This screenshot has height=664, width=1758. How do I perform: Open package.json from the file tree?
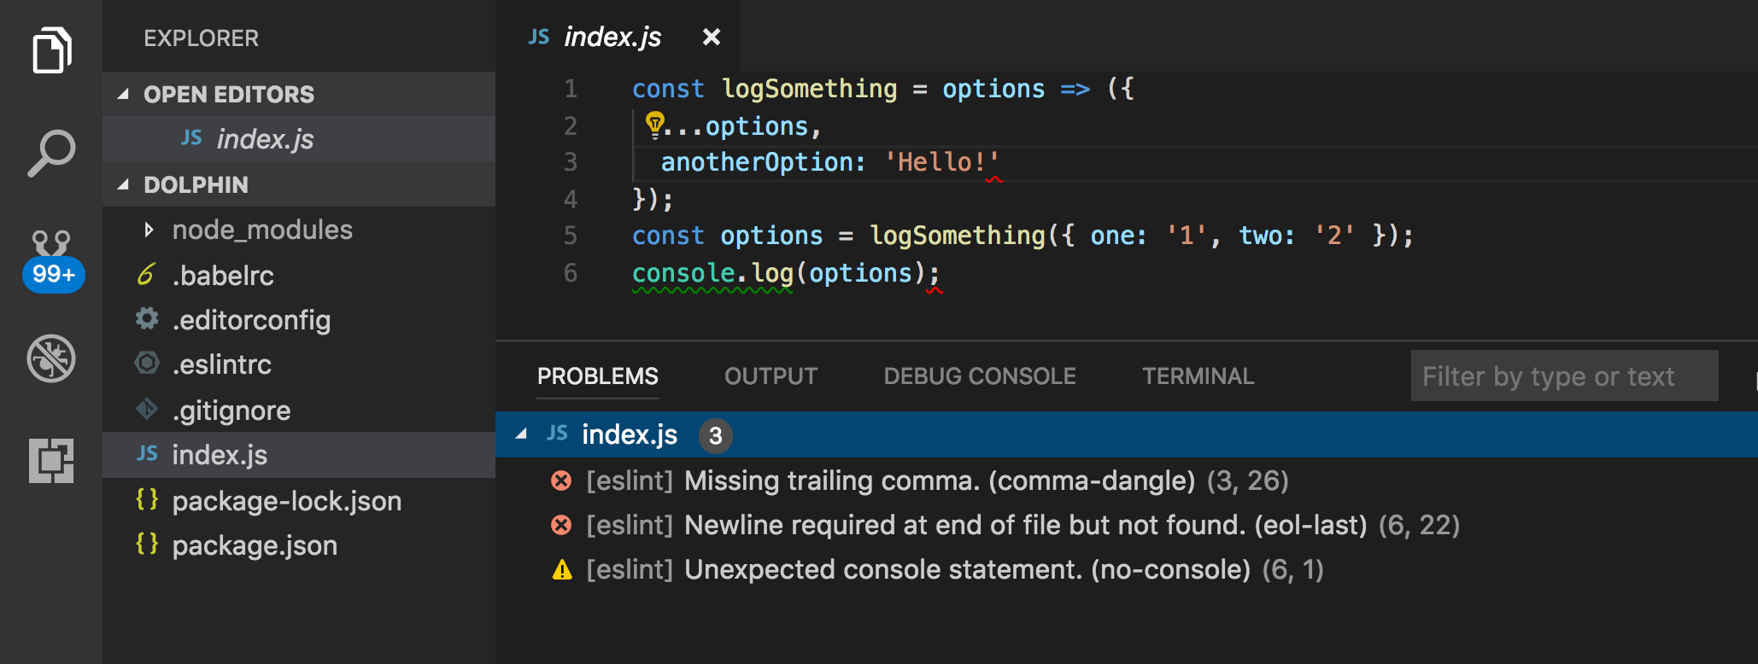(255, 546)
